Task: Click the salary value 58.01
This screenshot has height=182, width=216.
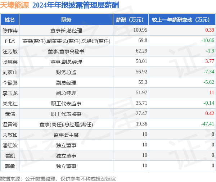Action: [141, 61]
